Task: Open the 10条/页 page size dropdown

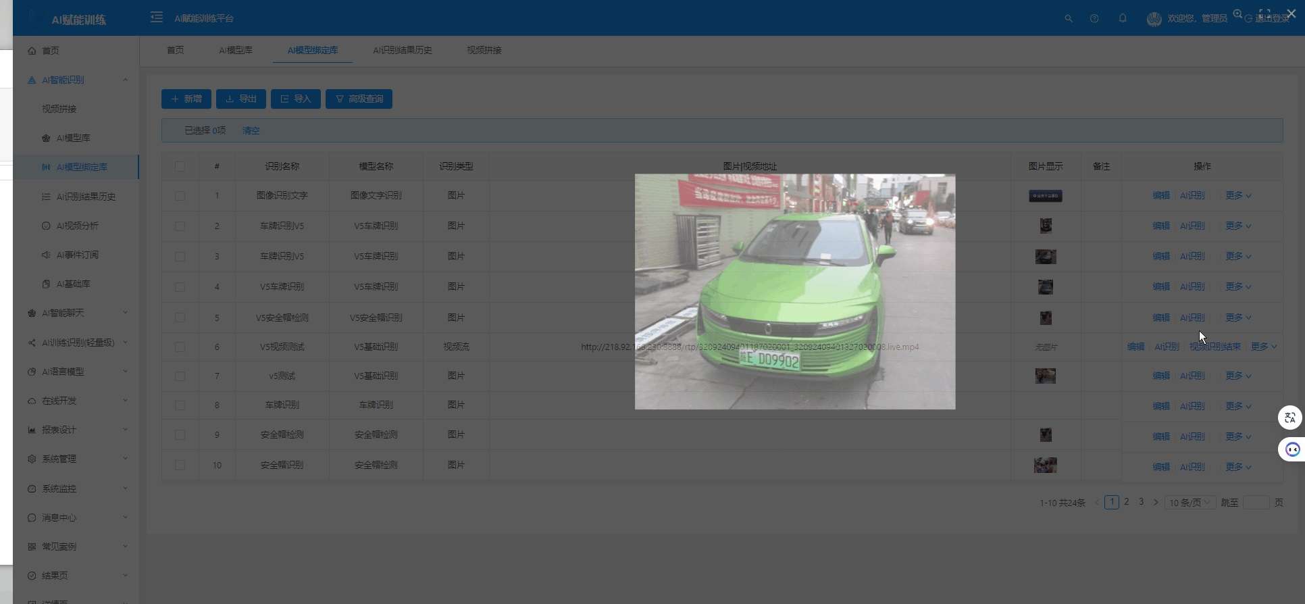Action: pyautogui.click(x=1189, y=503)
